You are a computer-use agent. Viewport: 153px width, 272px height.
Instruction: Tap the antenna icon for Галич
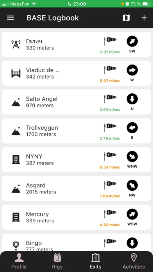16,44
